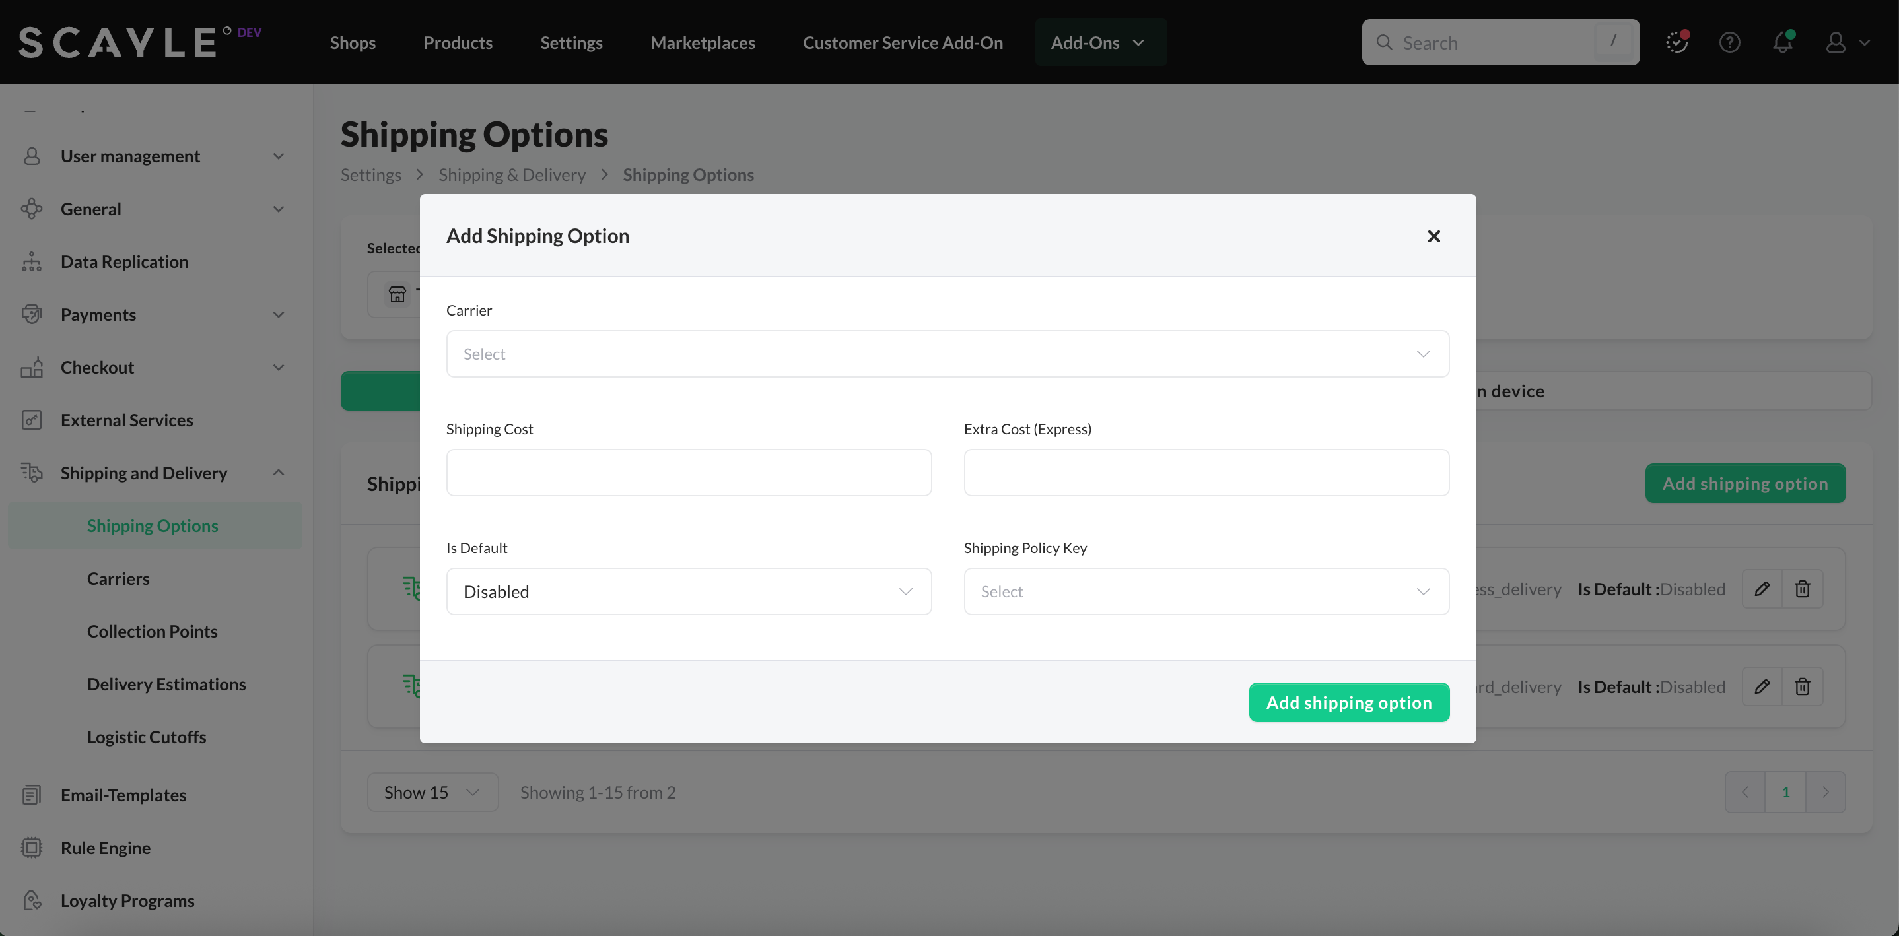Open the user account profile icon
Viewport: 1899px width, 936px height.
tap(1836, 42)
